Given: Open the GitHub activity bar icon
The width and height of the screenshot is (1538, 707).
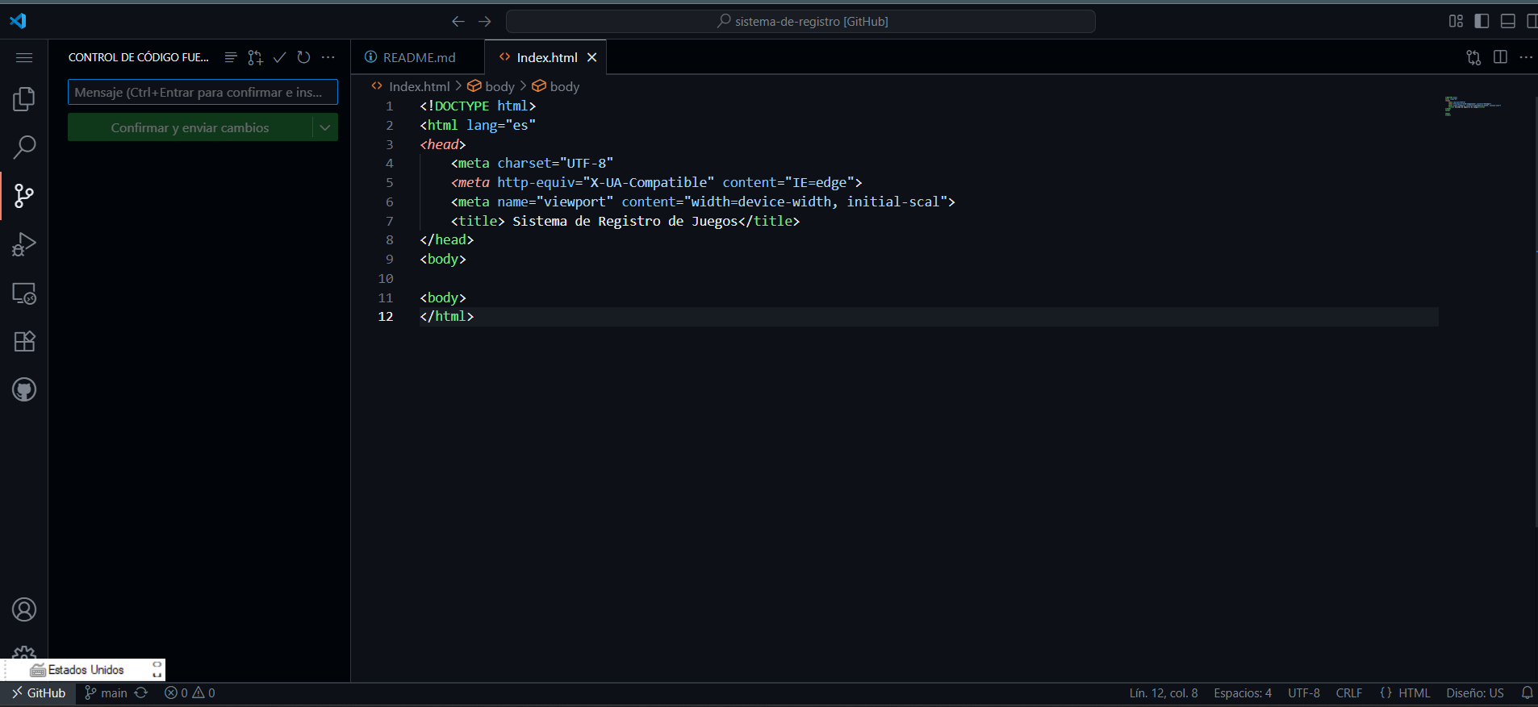Looking at the screenshot, I should pos(24,390).
